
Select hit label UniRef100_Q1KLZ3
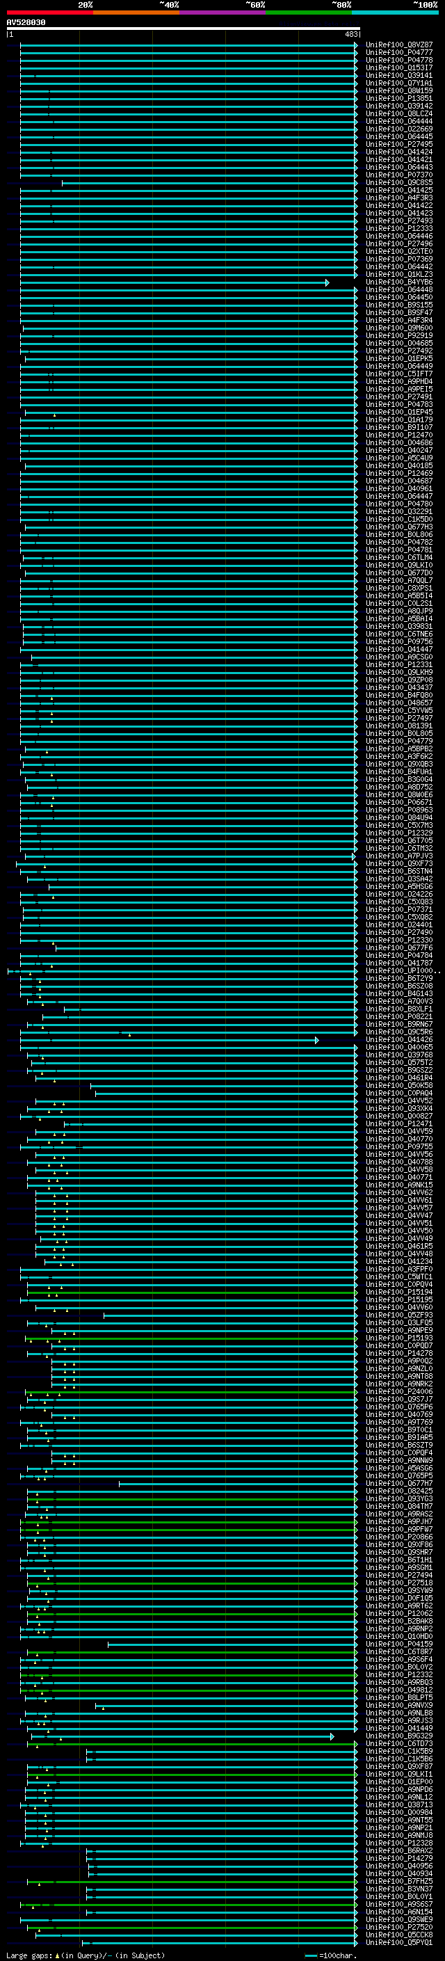398,274
